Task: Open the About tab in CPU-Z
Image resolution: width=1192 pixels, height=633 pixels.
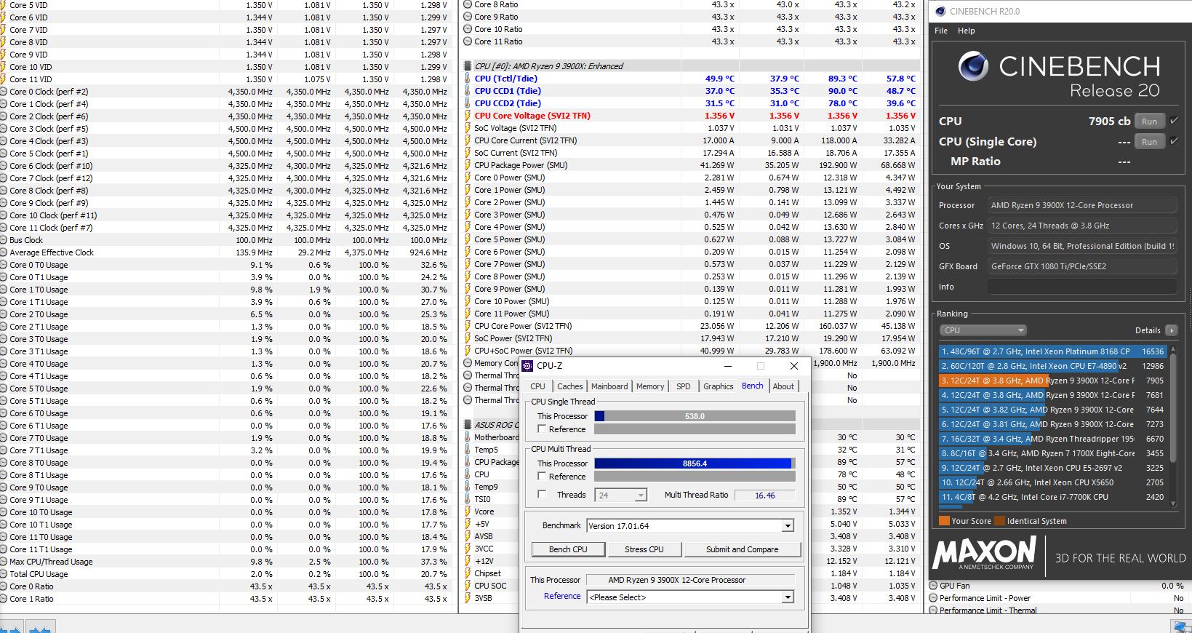Action: pos(783,386)
